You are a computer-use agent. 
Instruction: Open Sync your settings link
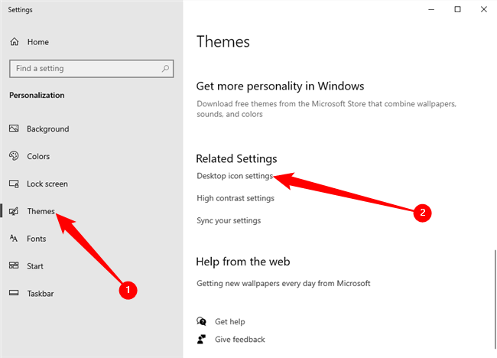[x=229, y=221]
